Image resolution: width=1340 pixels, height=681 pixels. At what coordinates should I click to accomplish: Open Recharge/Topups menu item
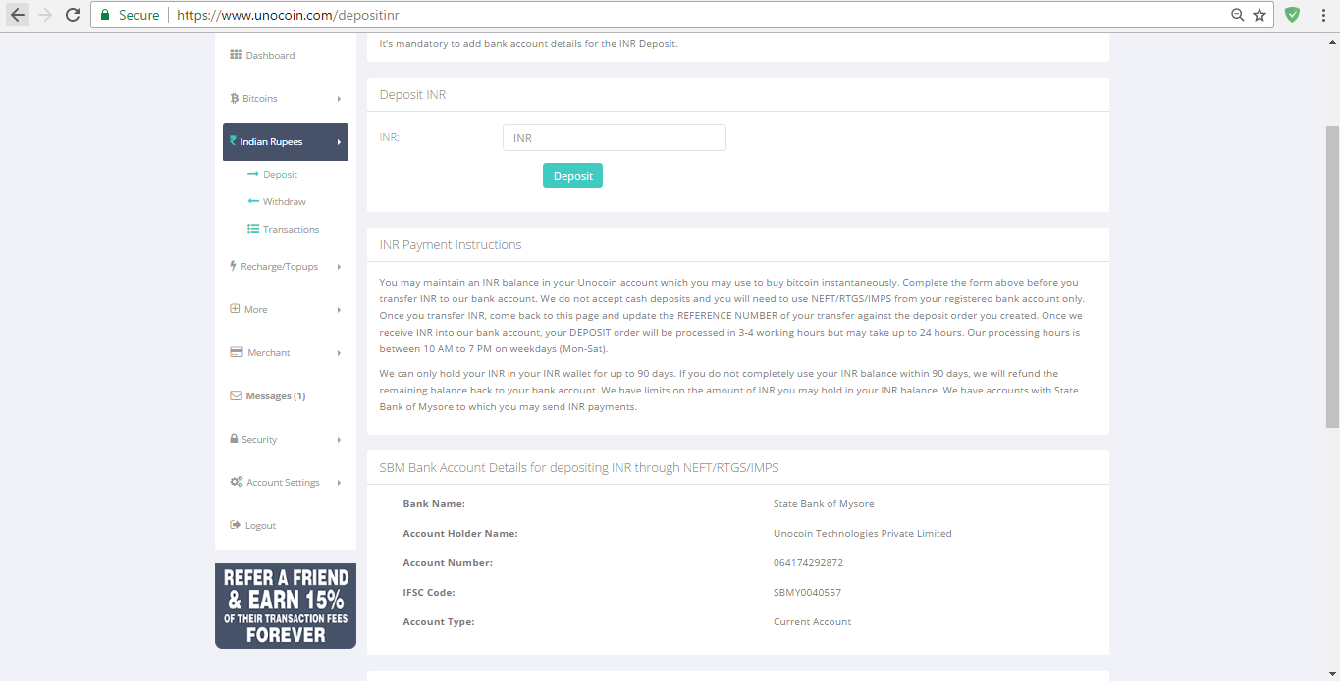(286, 266)
